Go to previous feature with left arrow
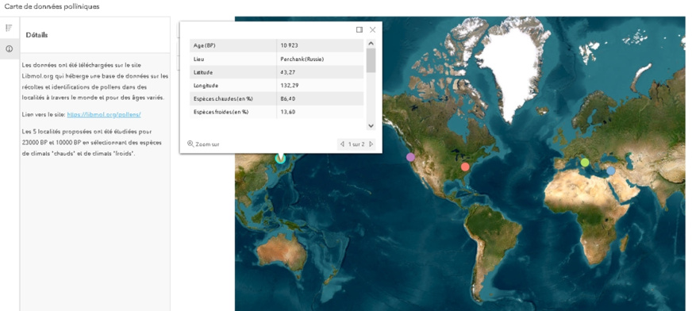This screenshot has height=311, width=692. tap(341, 144)
